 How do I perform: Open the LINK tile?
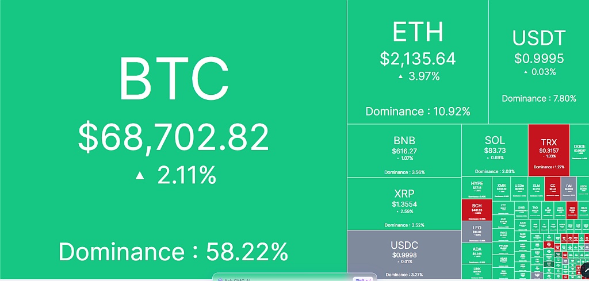[x=477, y=271]
